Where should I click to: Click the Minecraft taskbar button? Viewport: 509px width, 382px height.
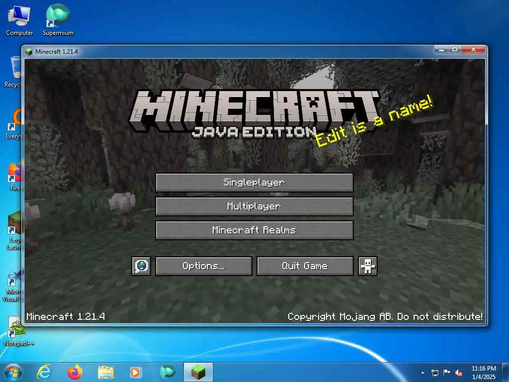(198, 372)
